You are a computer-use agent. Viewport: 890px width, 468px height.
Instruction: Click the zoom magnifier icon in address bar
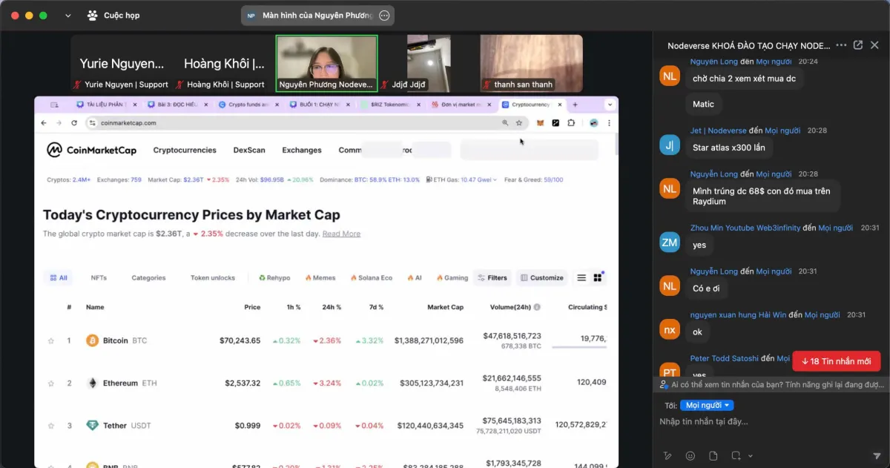pos(505,122)
